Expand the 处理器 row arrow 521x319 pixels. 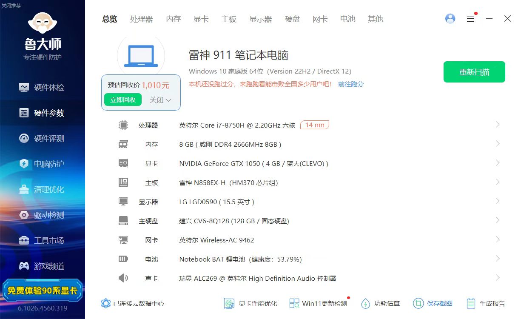pyautogui.click(x=498, y=125)
